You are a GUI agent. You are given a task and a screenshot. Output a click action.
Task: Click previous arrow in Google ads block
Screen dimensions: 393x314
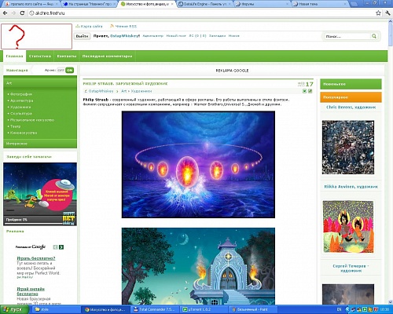pyautogui.click(x=55, y=247)
